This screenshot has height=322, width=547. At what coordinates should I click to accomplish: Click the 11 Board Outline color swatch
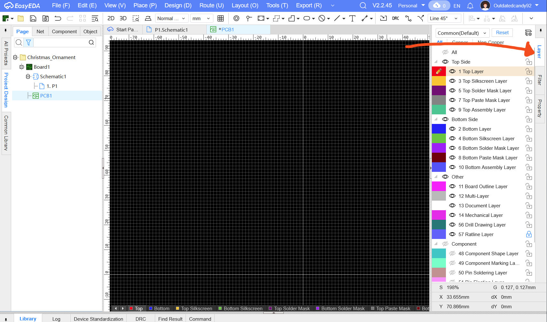point(439,187)
